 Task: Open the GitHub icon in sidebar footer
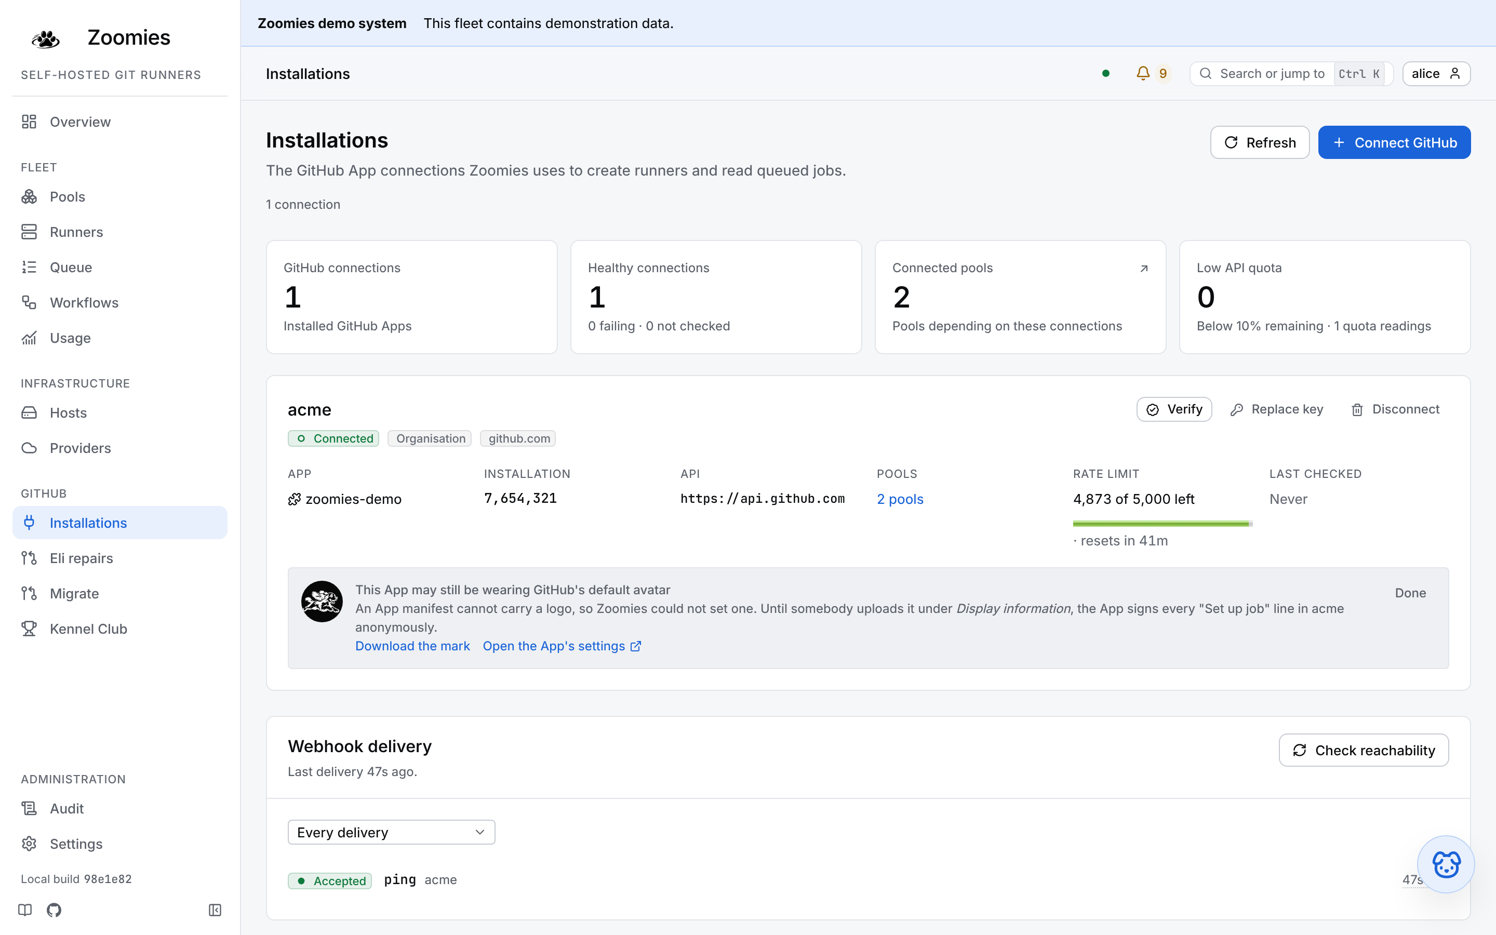click(54, 910)
